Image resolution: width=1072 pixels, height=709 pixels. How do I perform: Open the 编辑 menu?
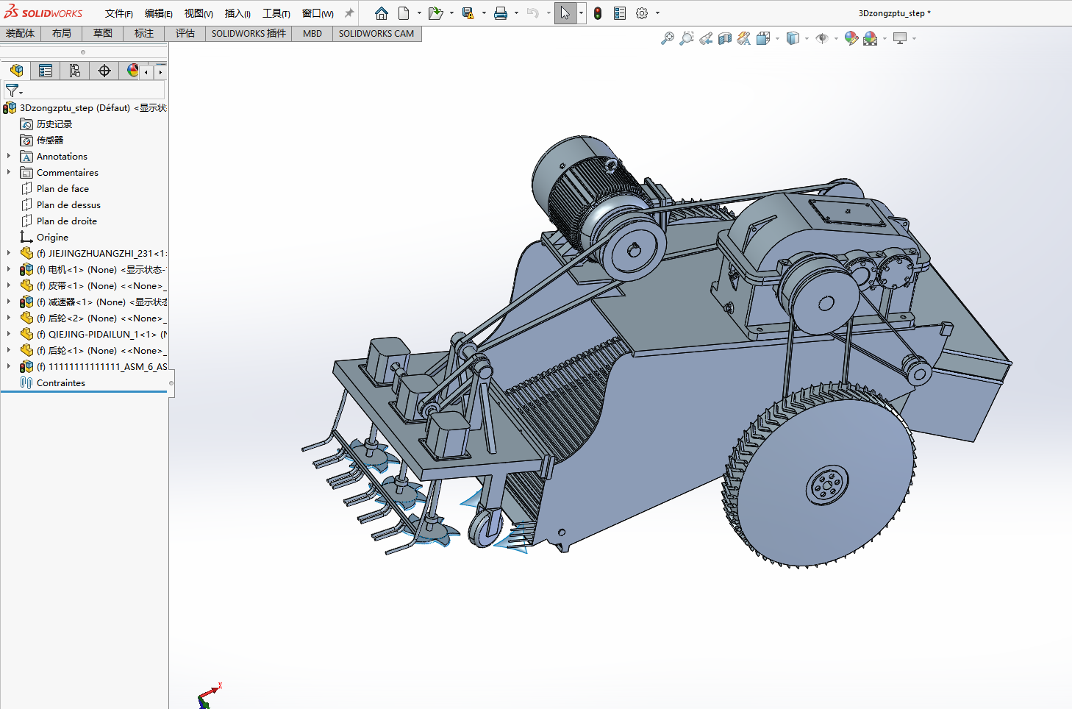point(158,13)
